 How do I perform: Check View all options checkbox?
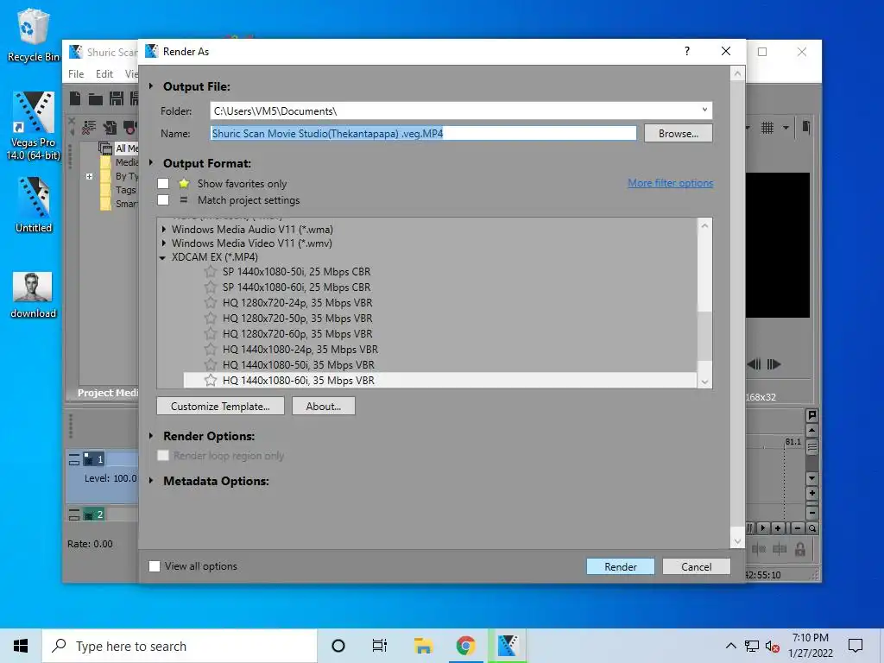click(x=155, y=566)
